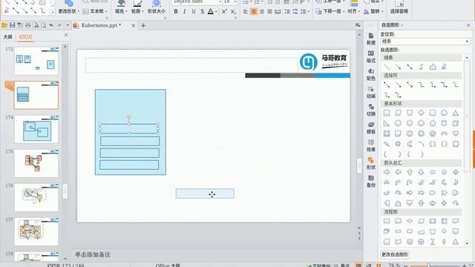Select right text alignment
Viewport: 475px width, 267px height.
tap(262, 12)
